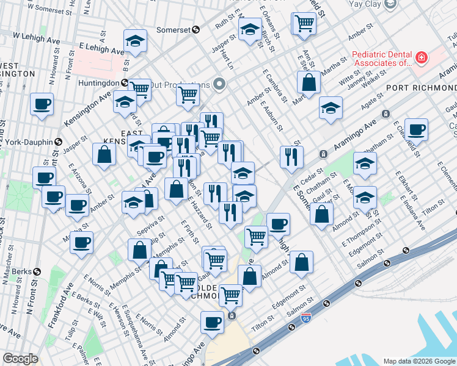Click the E Cambria St label
This screenshot has height=366, width=457.
tap(275, 86)
